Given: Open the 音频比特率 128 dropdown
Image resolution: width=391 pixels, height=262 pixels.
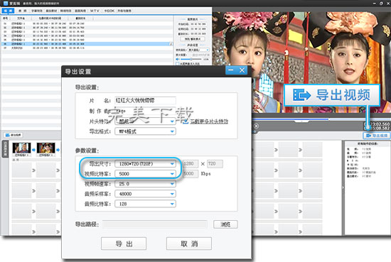Looking at the screenshot, I should (145, 204).
